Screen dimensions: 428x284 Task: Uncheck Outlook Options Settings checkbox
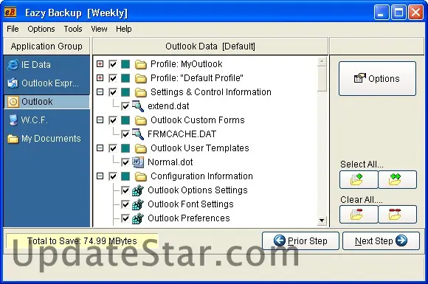click(125, 190)
